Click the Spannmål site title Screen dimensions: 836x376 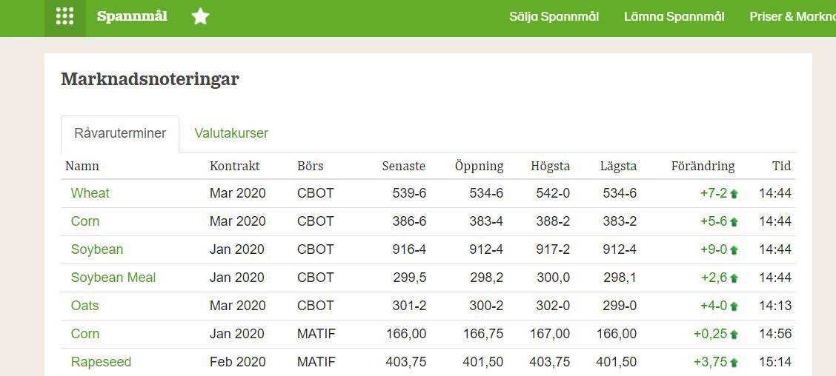[132, 16]
